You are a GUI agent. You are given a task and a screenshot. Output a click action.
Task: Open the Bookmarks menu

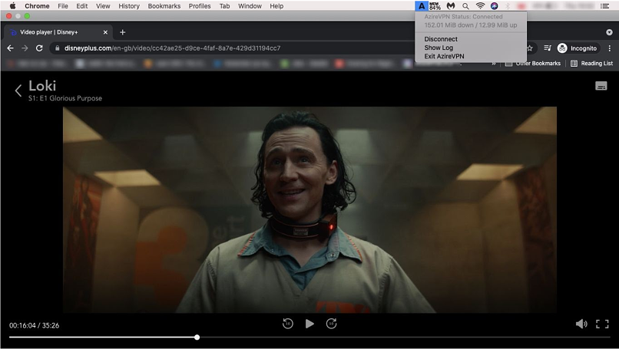[164, 6]
